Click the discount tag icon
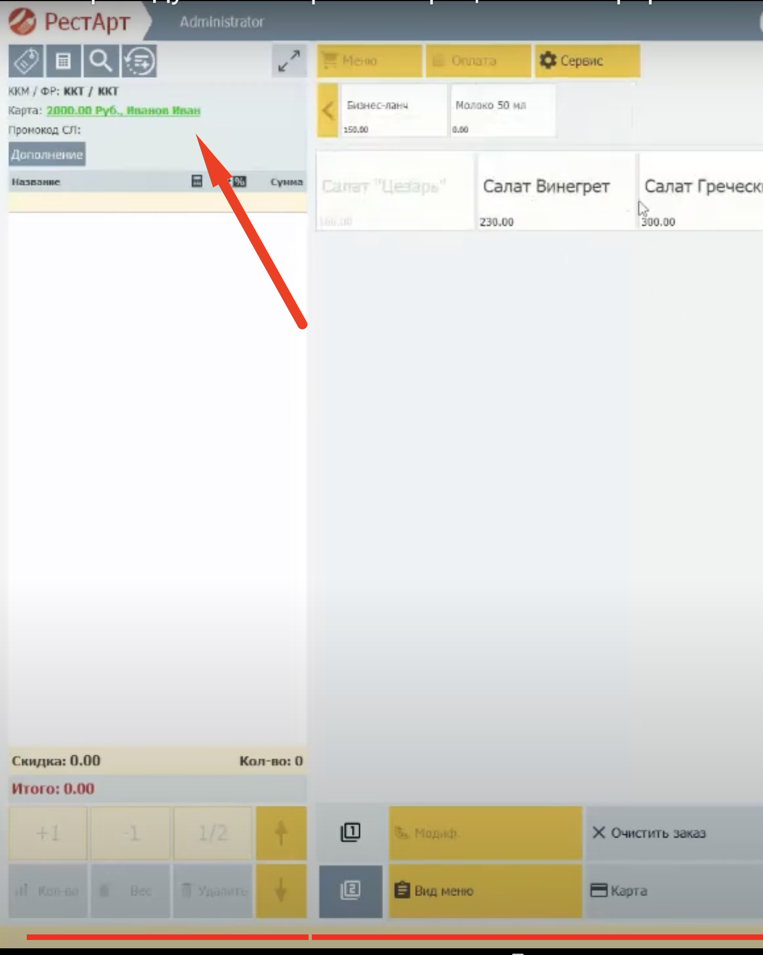Viewport: 763px width, 955px height. 26,61
